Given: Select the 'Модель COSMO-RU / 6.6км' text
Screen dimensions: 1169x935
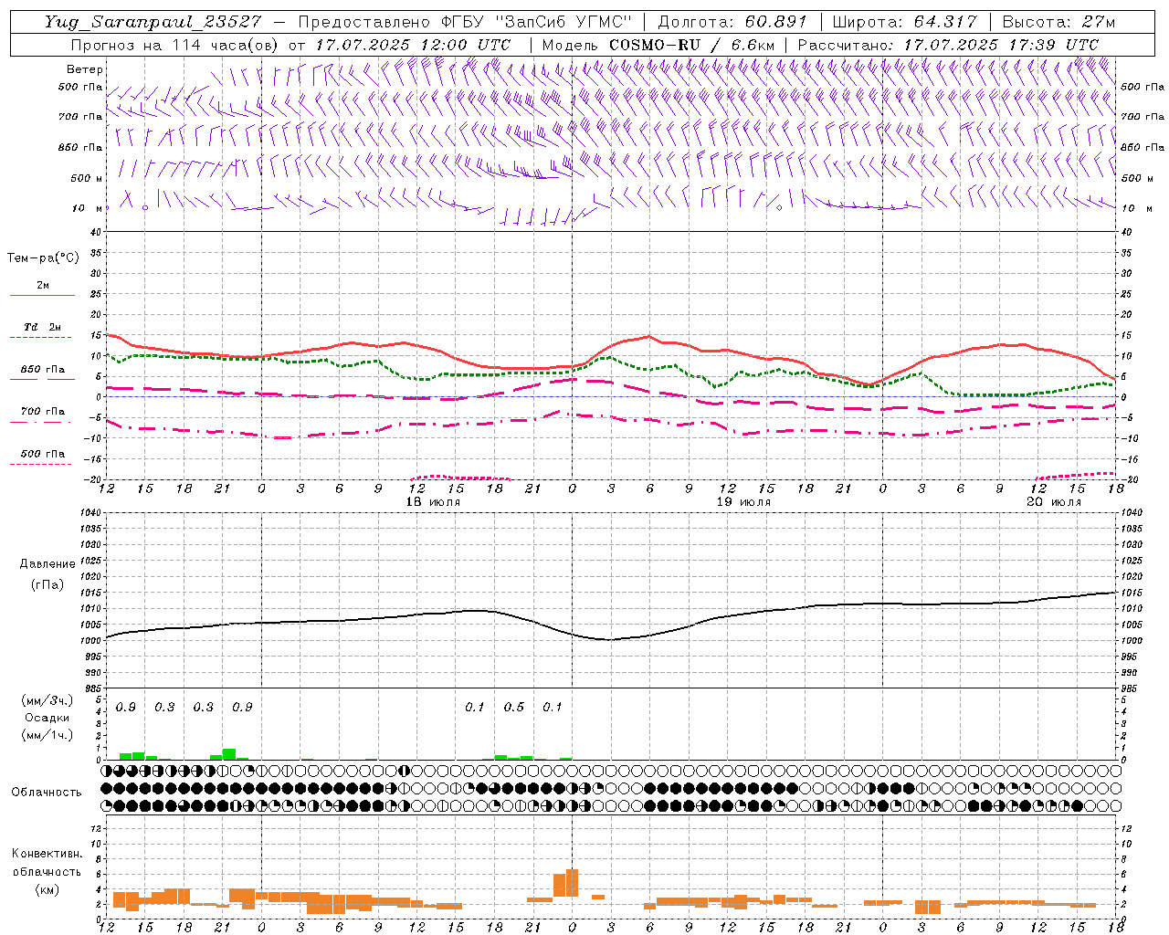Looking at the screenshot, I should point(658,45).
